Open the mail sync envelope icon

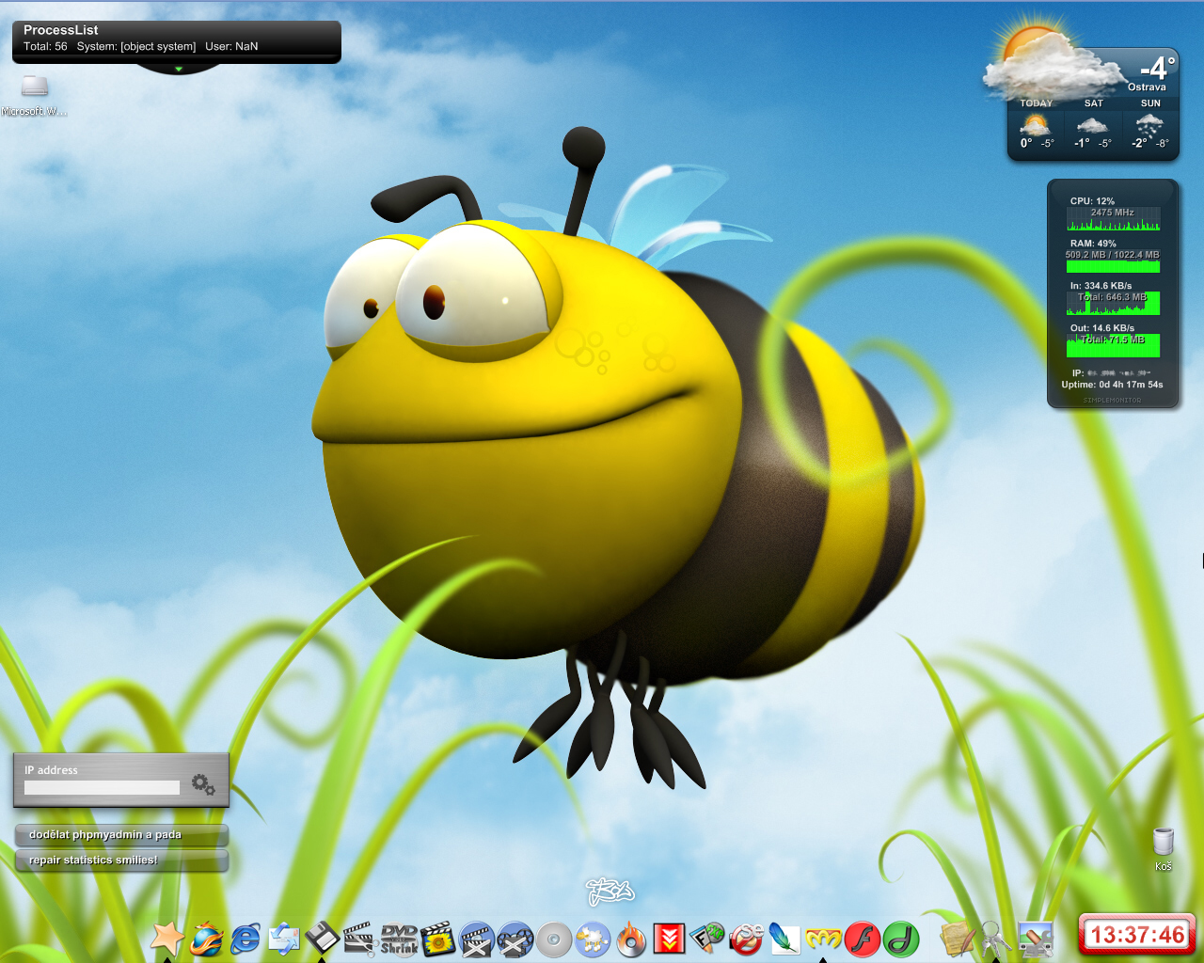283,938
